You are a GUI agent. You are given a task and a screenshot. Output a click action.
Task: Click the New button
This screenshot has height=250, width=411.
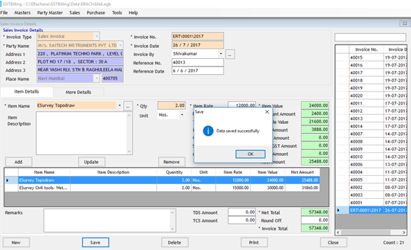point(16,242)
